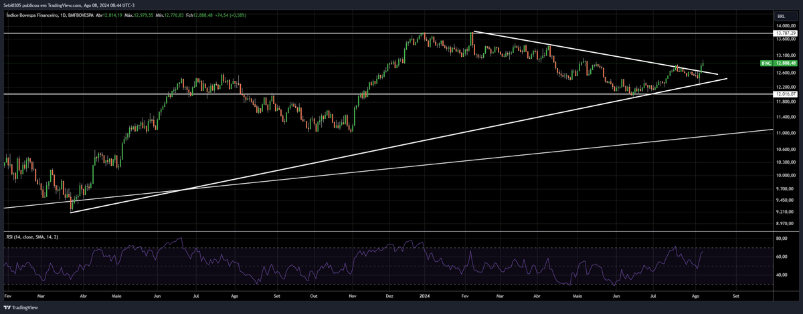This screenshot has width=803, height=314.
Task: Click the RSI 40,00 scale label
Action: pyautogui.click(x=780, y=275)
